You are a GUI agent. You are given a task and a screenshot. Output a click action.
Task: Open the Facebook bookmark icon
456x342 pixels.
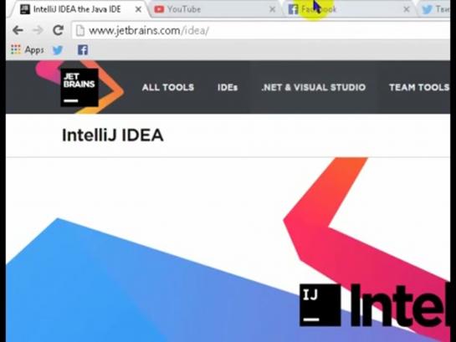[x=83, y=50]
